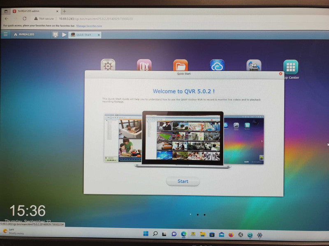The height and width of the screenshot is (246, 329).
Task: Open the gear Control Panel desktop icon
Action: [x=108, y=65]
